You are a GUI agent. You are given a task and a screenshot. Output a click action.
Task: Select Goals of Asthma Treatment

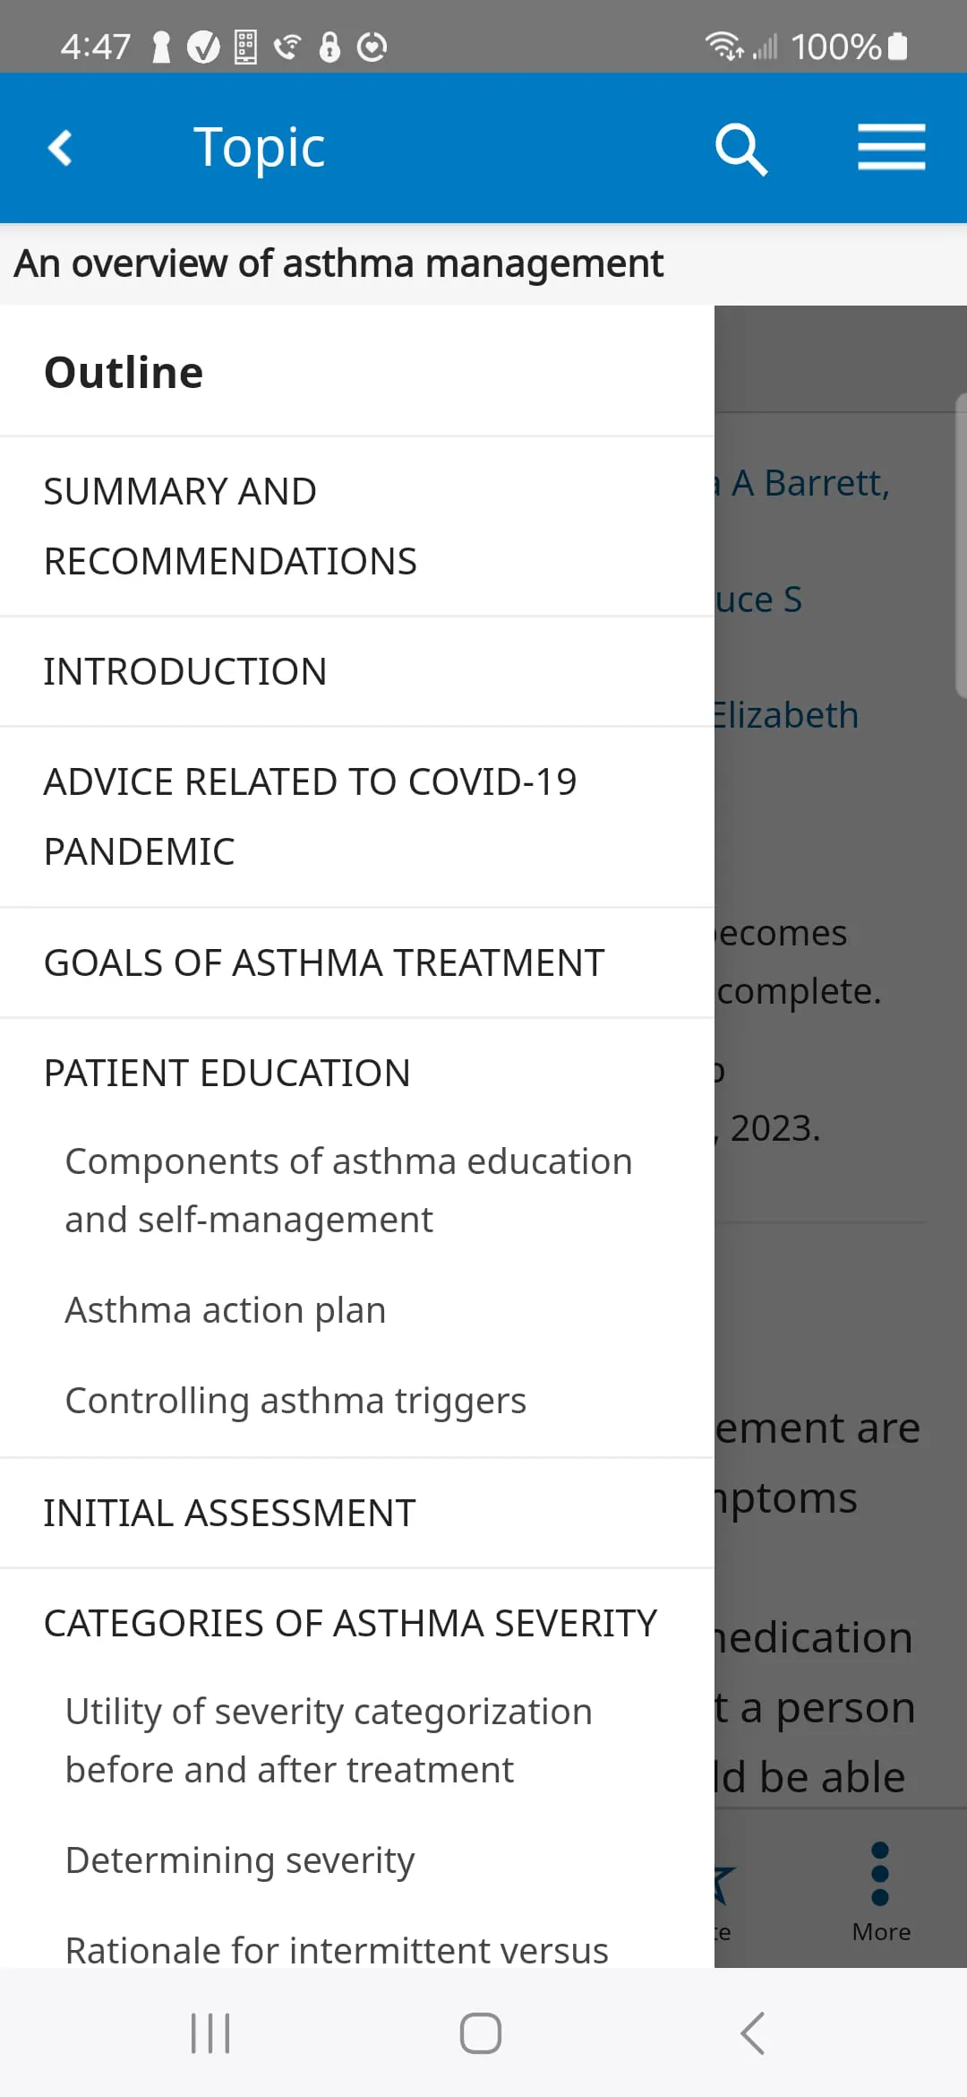(x=324, y=963)
